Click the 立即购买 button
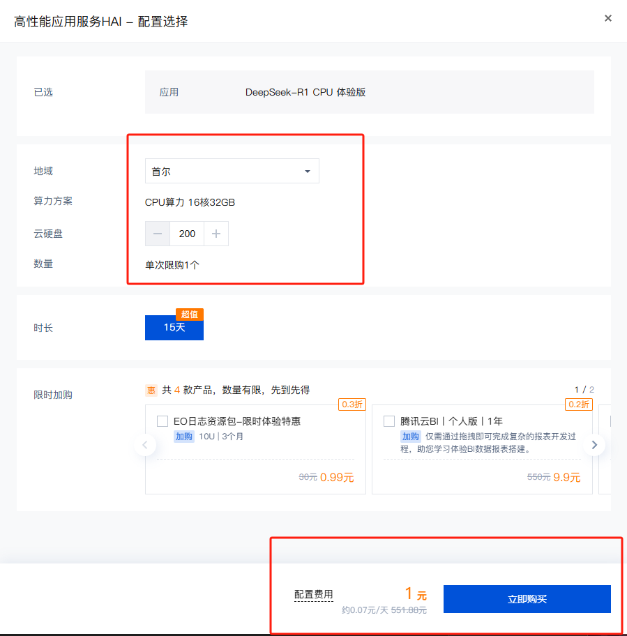The width and height of the screenshot is (627, 636). [527, 598]
